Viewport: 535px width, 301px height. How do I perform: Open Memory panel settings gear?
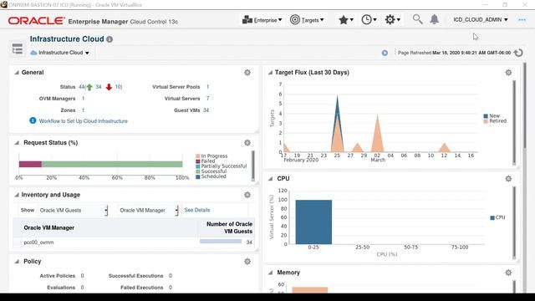point(508,273)
